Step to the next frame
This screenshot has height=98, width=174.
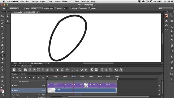click(x=25, y=78)
